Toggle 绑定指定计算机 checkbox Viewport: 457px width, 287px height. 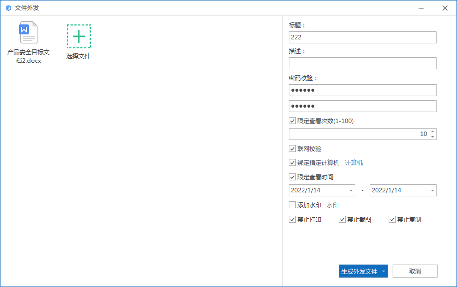click(292, 162)
